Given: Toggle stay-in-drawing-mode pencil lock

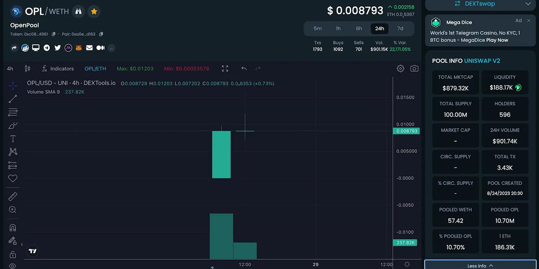Looking at the screenshot, I should 13,241.
